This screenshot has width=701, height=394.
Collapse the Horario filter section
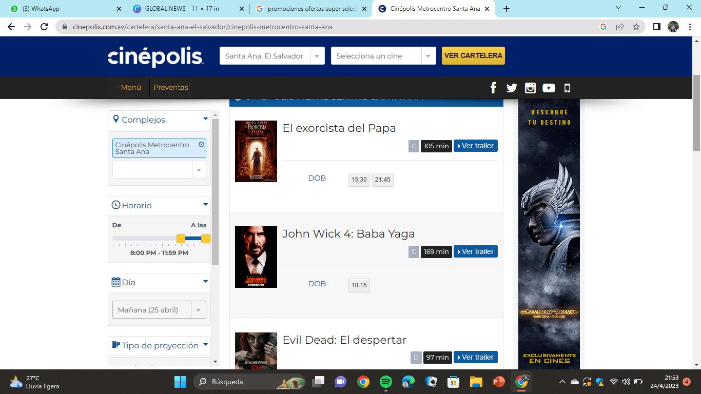206,205
